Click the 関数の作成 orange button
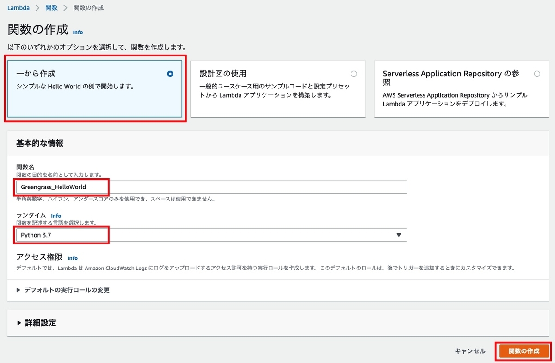555x363 pixels. pyautogui.click(x=523, y=351)
